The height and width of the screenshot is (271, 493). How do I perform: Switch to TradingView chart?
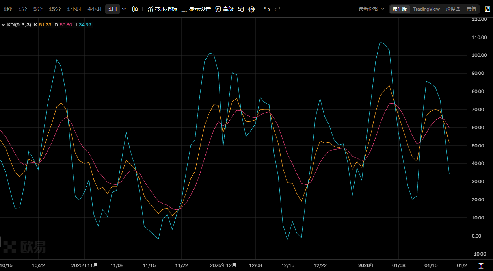[x=426, y=9]
